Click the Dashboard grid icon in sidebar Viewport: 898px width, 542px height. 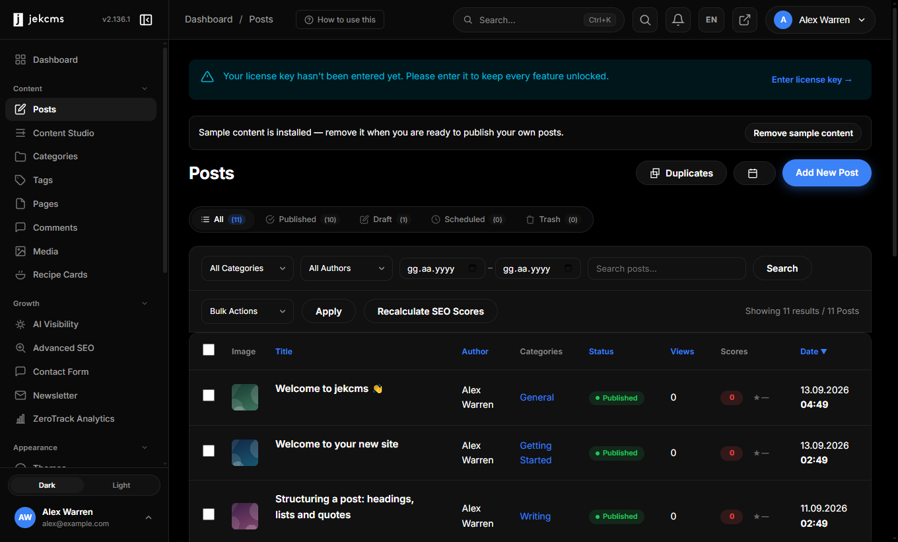point(20,59)
